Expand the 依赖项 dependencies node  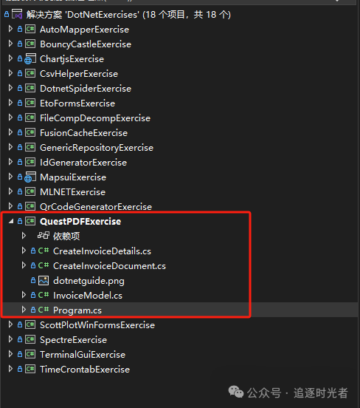point(24,236)
